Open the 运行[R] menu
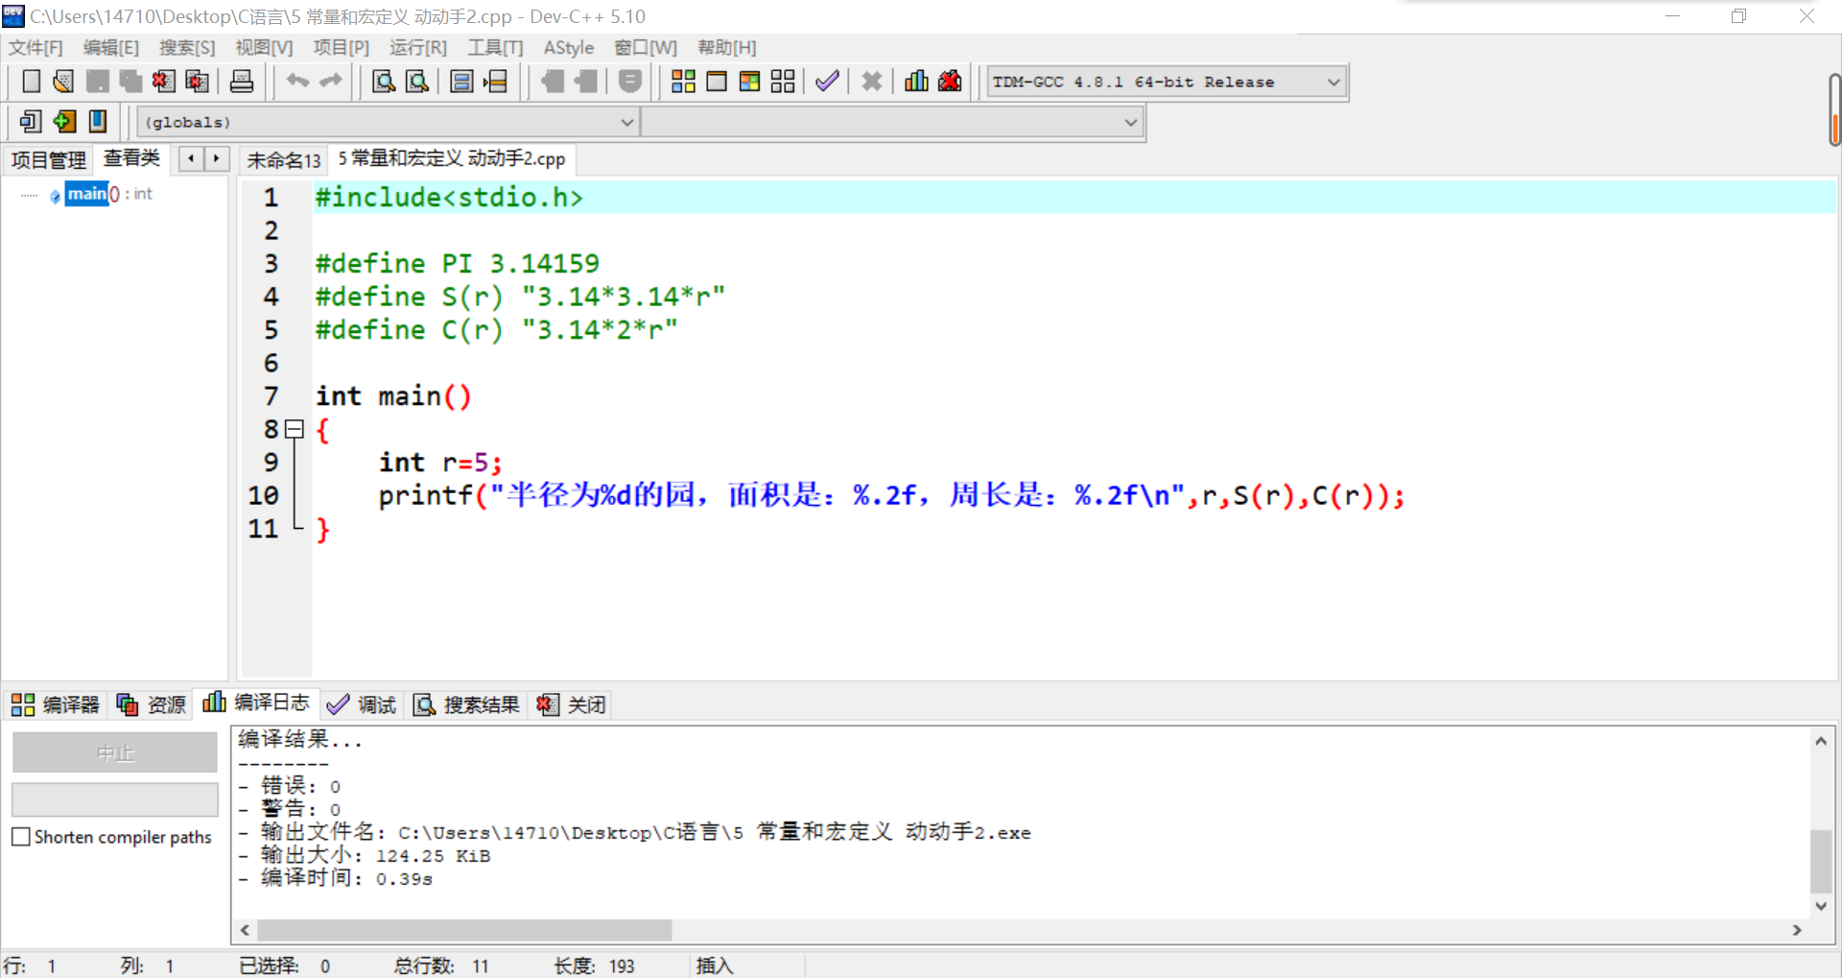1842x978 pixels. (x=418, y=47)
